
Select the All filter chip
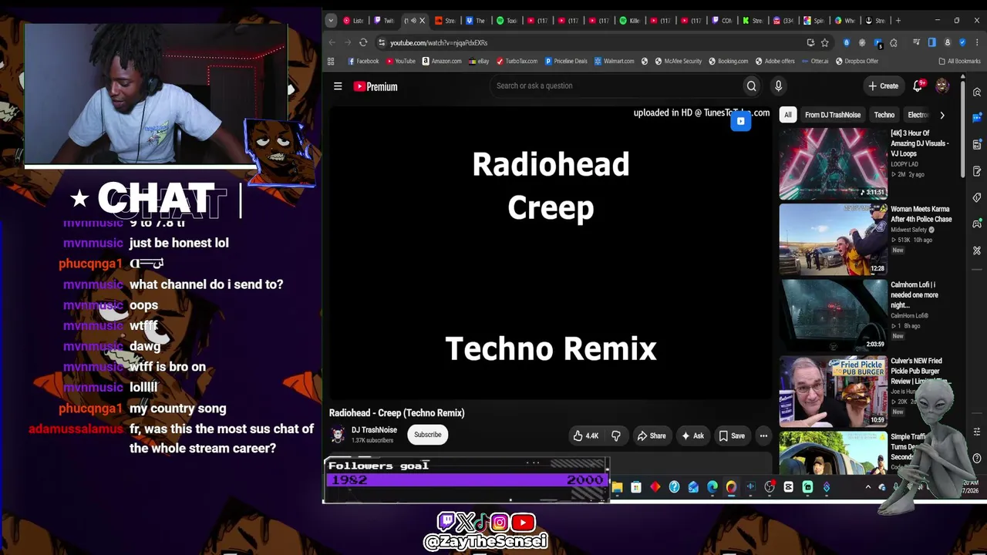(x=787, y=115)
